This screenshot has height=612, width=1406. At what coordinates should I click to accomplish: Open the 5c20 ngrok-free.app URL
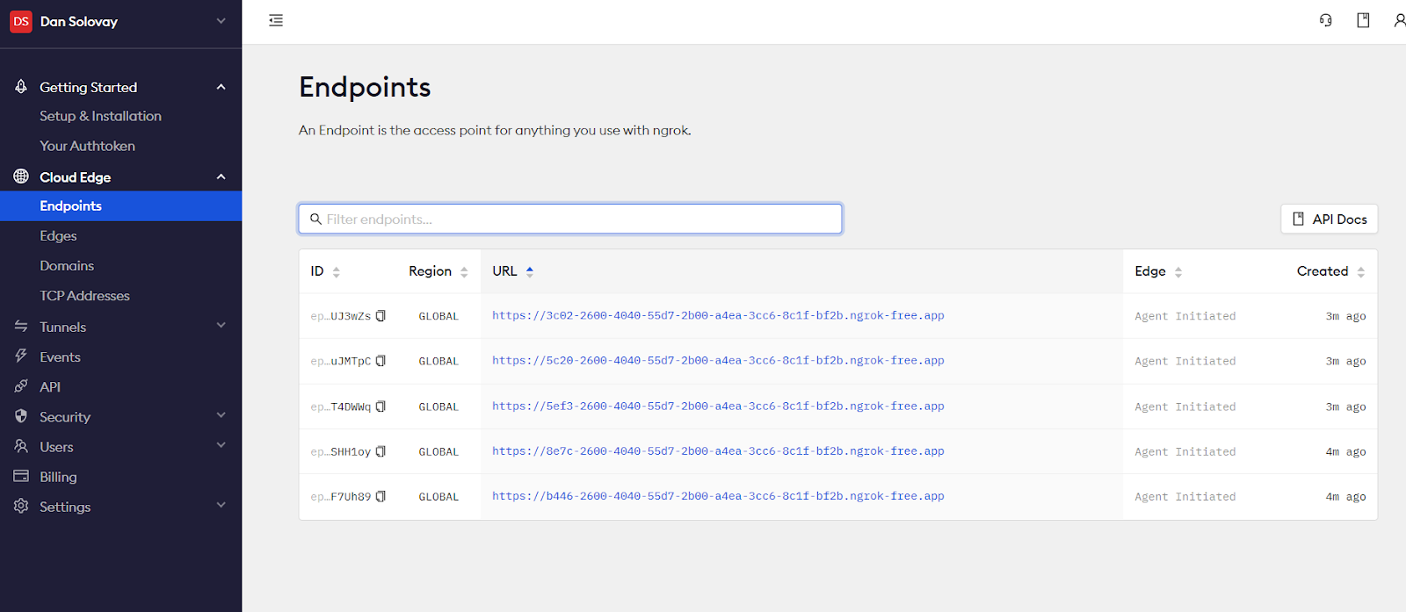click(x=718, y=360)
